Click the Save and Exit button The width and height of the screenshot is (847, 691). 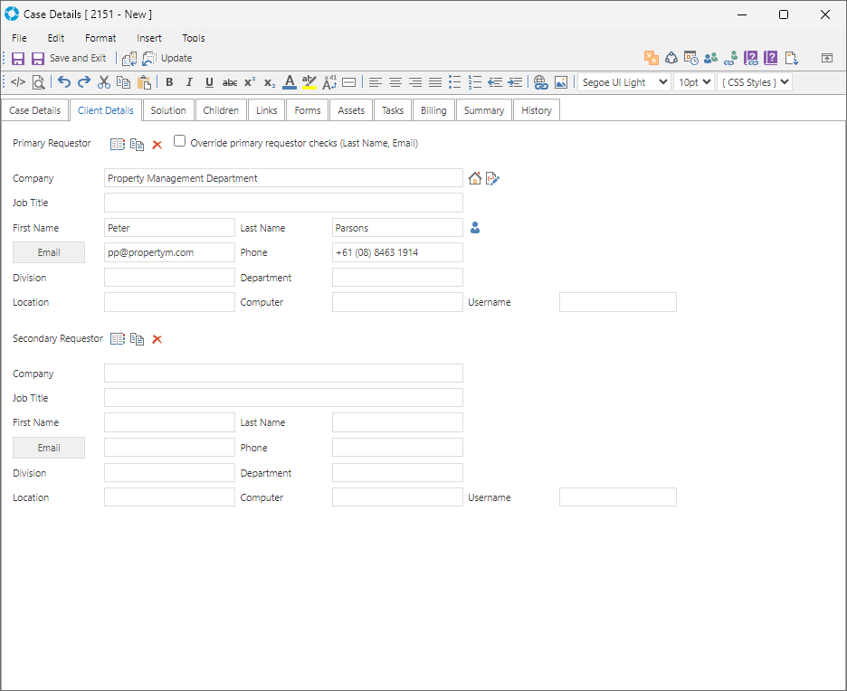tap(69, 58)
